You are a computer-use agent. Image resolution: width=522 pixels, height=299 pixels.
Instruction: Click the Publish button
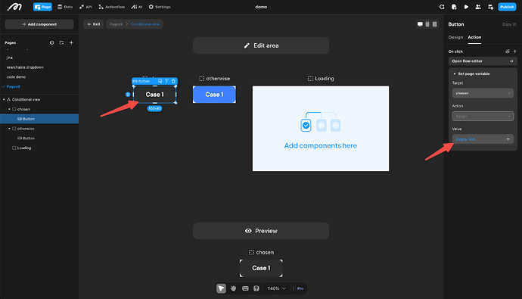tap(507, 7)
